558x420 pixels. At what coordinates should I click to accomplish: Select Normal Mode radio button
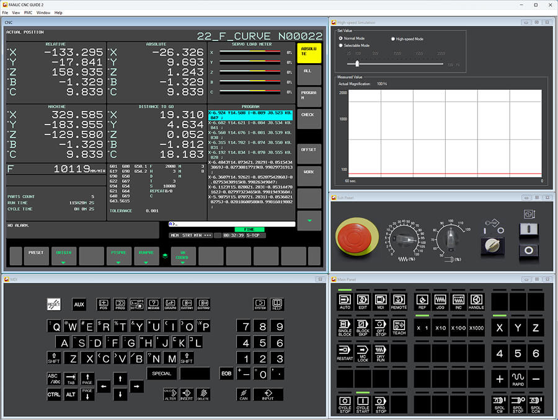pyautogui.click(x=340, y=38)
